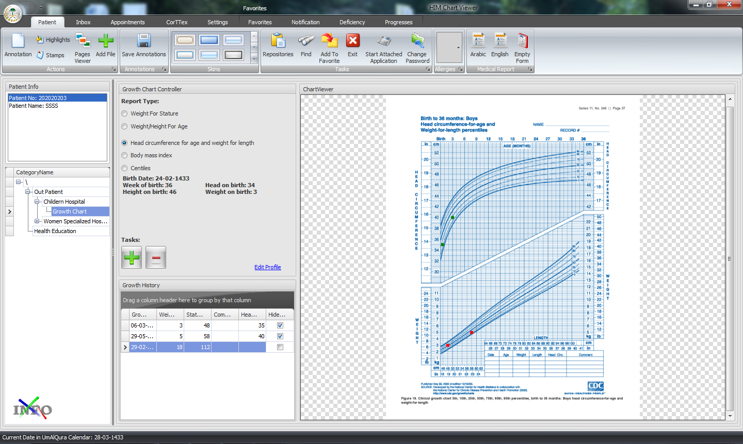Viewport: 743px width, 444px height.
Task: Click the Change Password icon
Action: pyautogui.click(x=417, y=42)
